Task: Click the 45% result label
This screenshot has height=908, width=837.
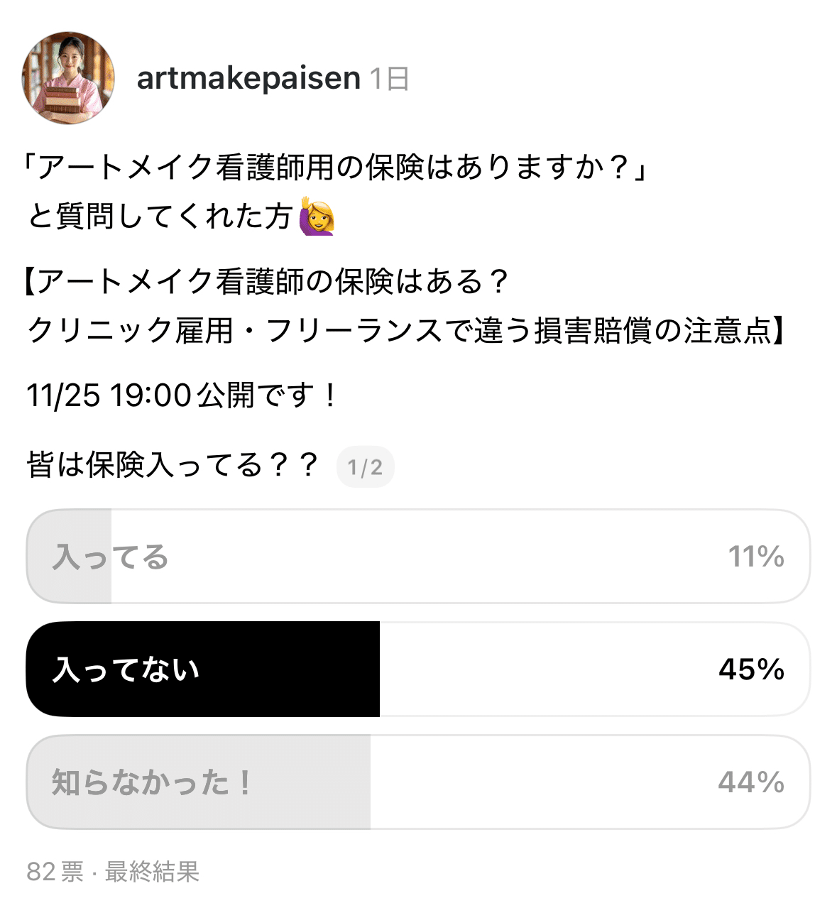Action: [751, 669]
